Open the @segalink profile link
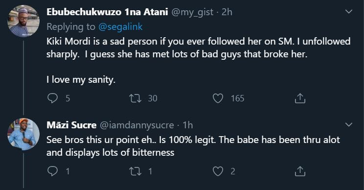This screenshot has height=190, width=364. [120, 27]
